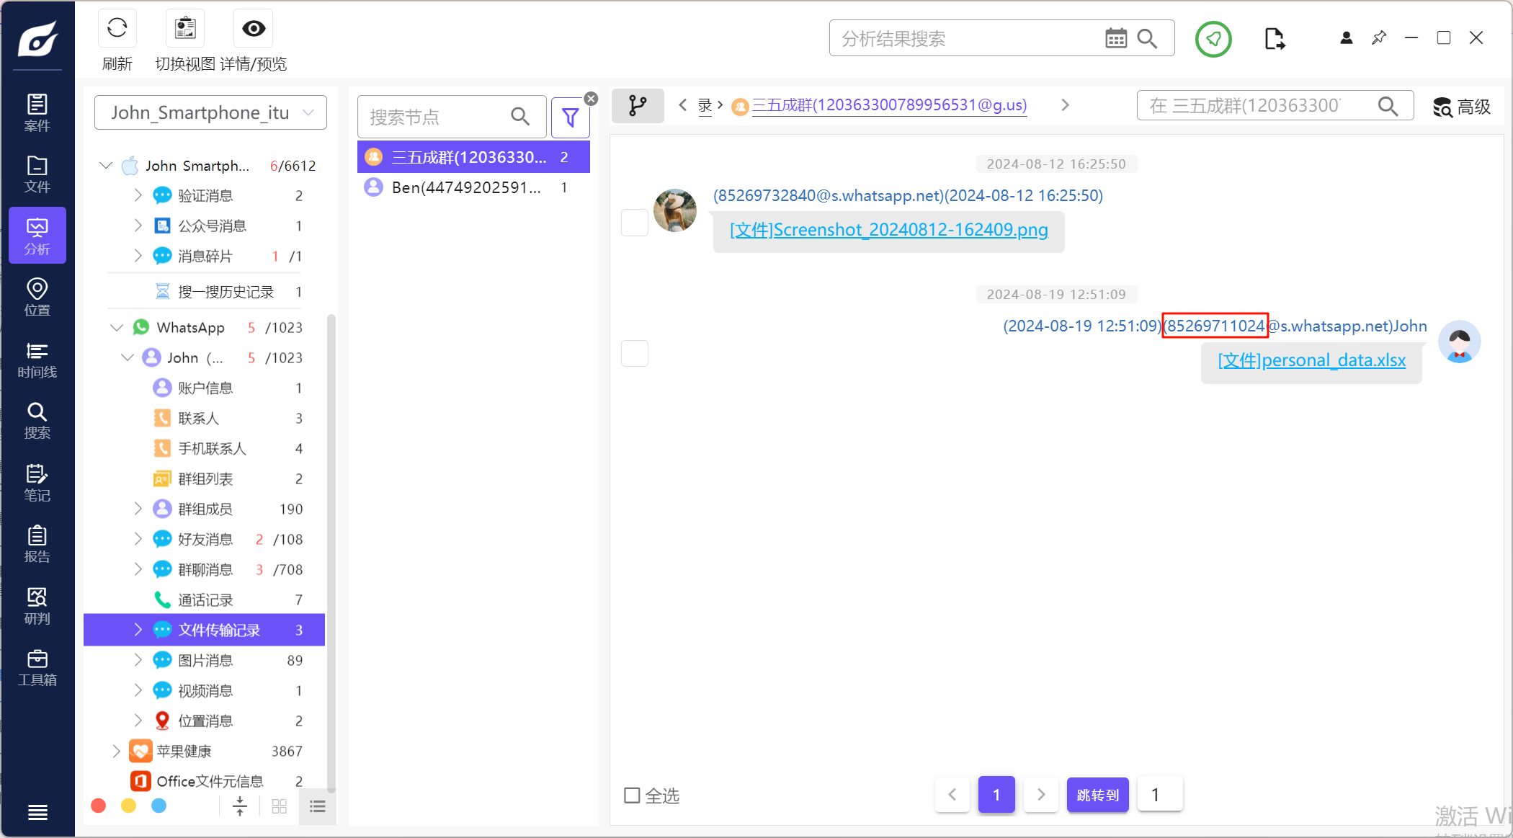The width and height of the screenshot is (1513, 838).
Task: Click the green shield status icon
Action: pos(1213,39)
